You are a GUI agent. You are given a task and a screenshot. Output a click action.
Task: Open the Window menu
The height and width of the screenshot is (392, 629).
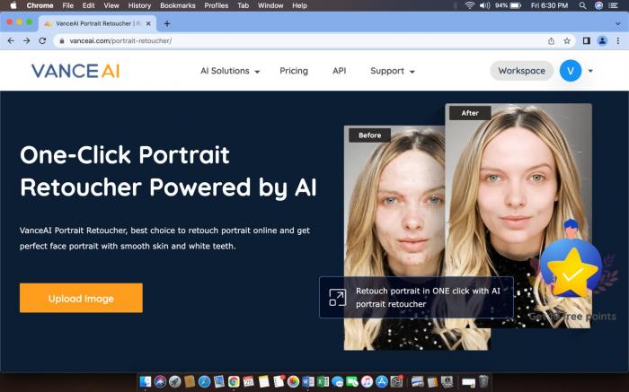[x=270, y=5]
